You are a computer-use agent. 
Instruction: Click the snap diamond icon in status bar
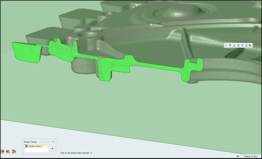click(238, 156)
